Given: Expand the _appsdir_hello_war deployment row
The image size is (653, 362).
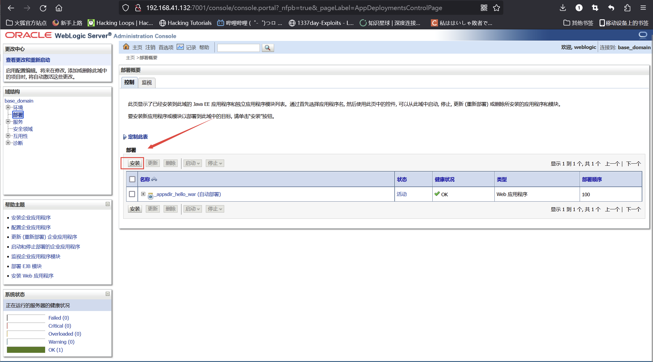Looking at the screenshot, I should 143,194.
